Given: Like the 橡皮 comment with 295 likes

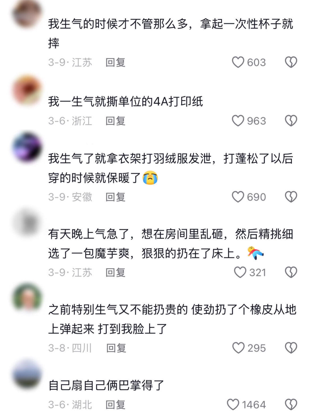Looking at the screenshot, I should [238, 348].
